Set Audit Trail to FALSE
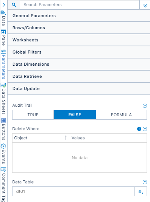Screen dimensions: 150x202 point(75,115)
